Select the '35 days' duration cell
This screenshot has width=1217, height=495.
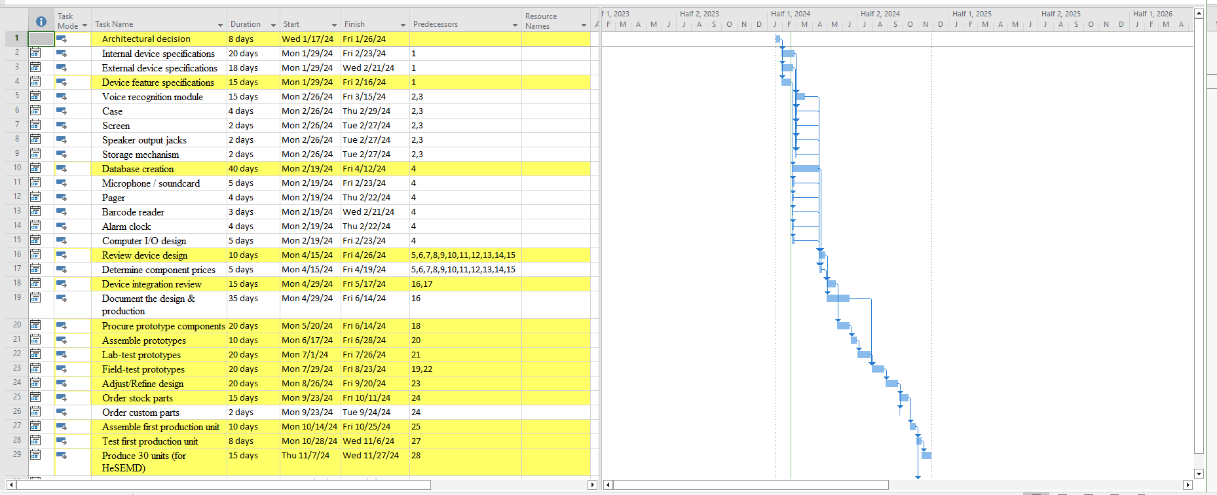pyautogui.click(x=253, y=305)
